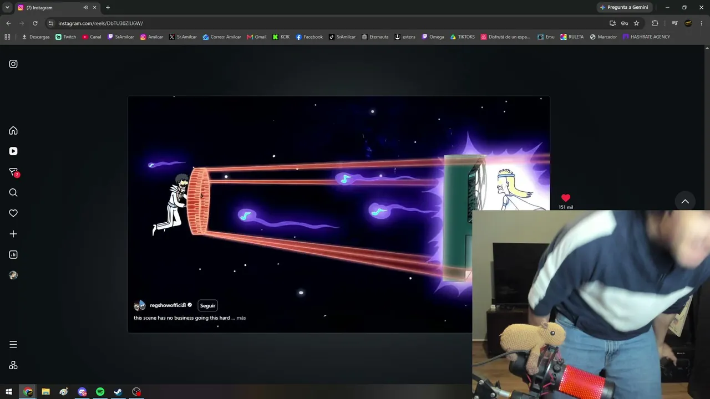Open the extens bookmark
Image resolution: width=710 pixels, height=399 pixels.
click(x=405, y=37)
